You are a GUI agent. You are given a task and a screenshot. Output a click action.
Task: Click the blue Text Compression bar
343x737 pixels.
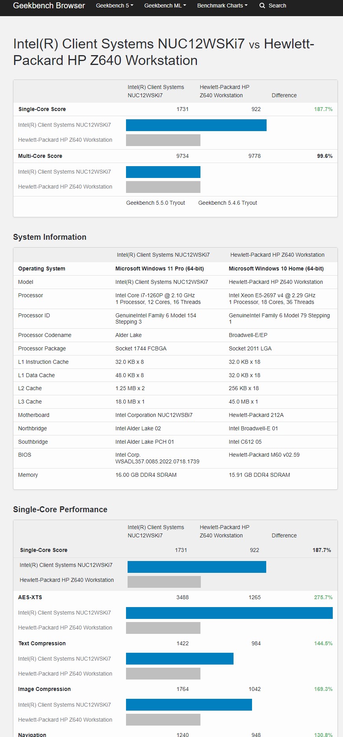click(x=180, y=659)
